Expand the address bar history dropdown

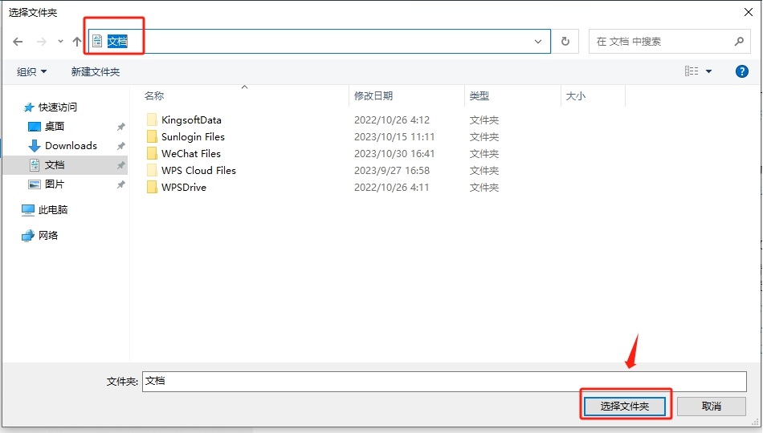tap(537, 42)
